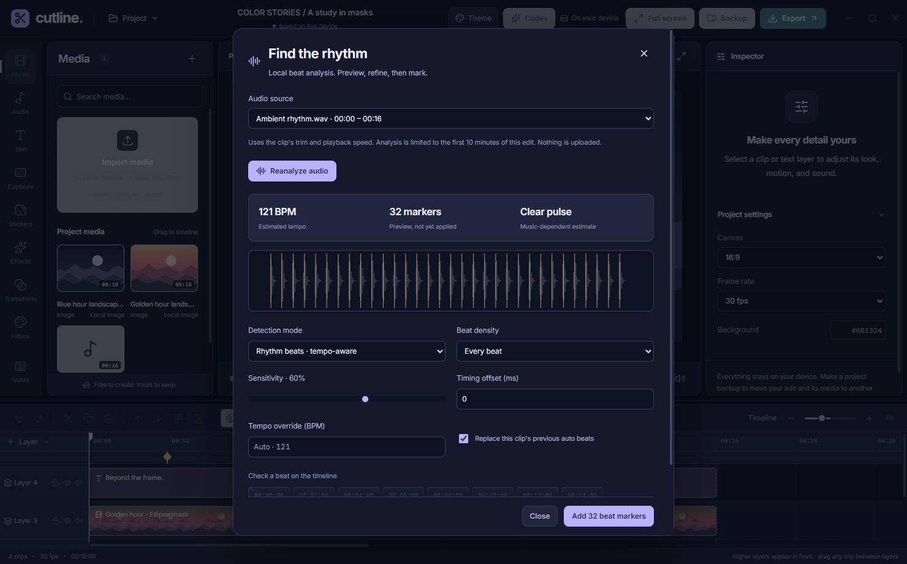This screenshot has height=564, width=907.
Task: Open the Frame rate 30 fps dropdown
Action: (x=801, y=301)
